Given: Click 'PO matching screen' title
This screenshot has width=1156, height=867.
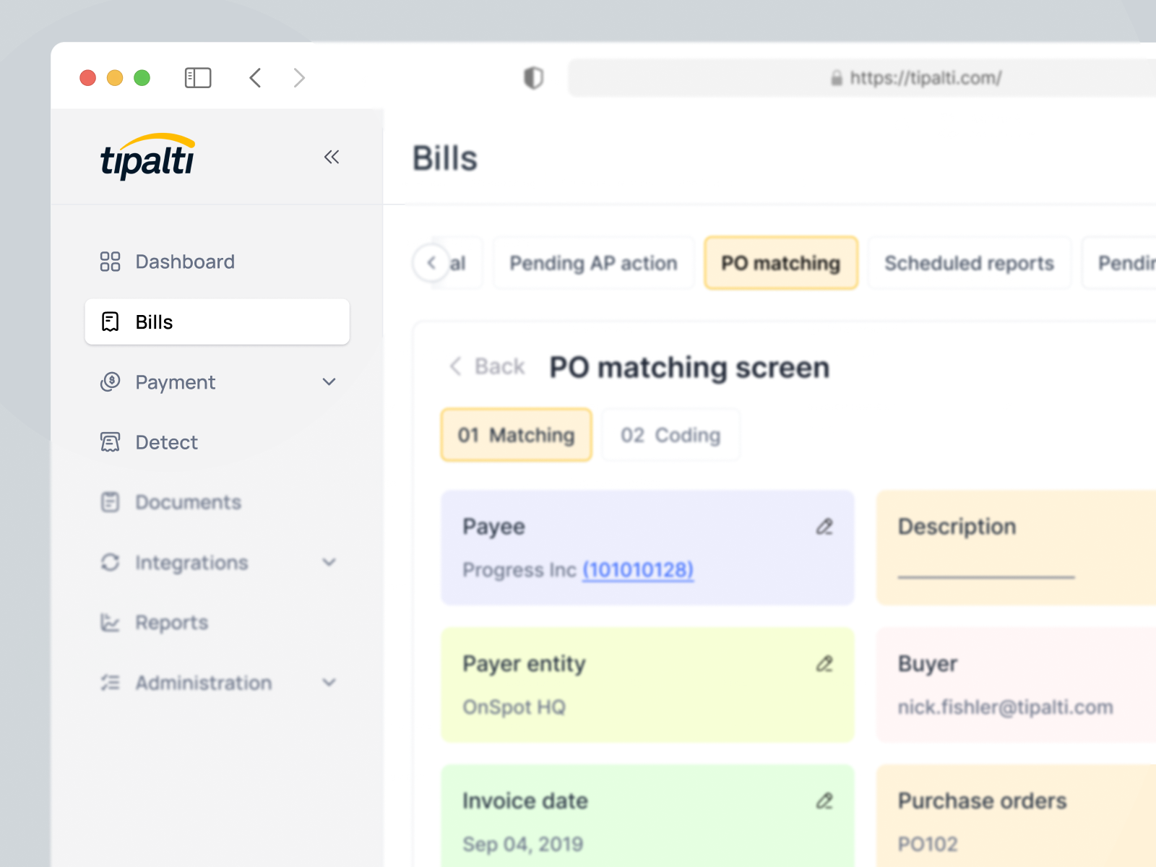Looking at the screenshot, I should tap(689, 368).
